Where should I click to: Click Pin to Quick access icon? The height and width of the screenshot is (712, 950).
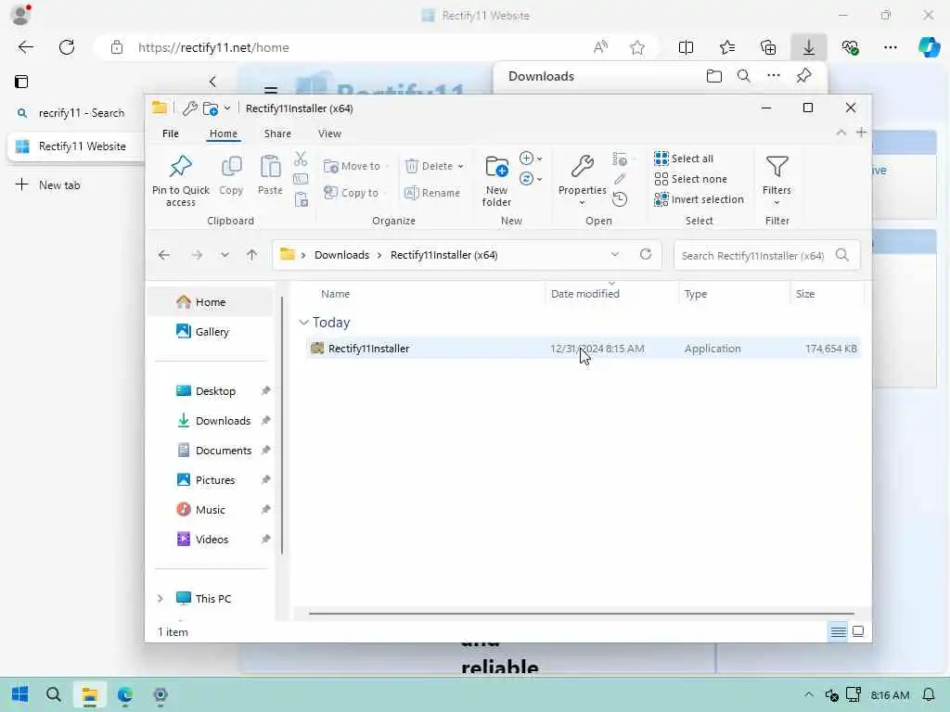(x=181, y=165)
